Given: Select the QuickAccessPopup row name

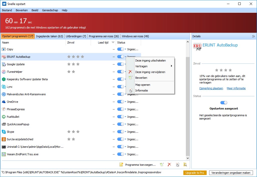Looking at the screenshot, I should [x=18, y=124].
